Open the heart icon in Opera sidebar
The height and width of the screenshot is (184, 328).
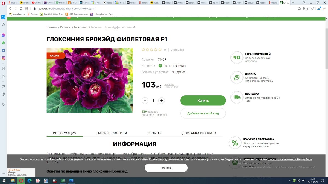click(x=3, y=86)
